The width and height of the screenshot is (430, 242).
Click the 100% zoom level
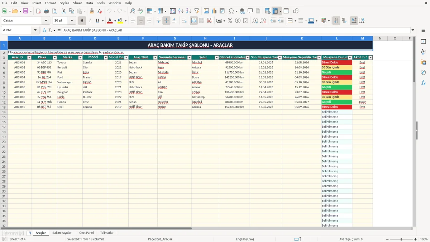click(424, 239)
